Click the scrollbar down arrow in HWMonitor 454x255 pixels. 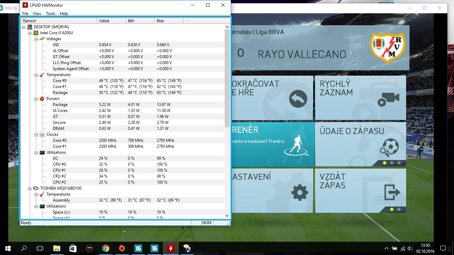(x=227, y=216)
